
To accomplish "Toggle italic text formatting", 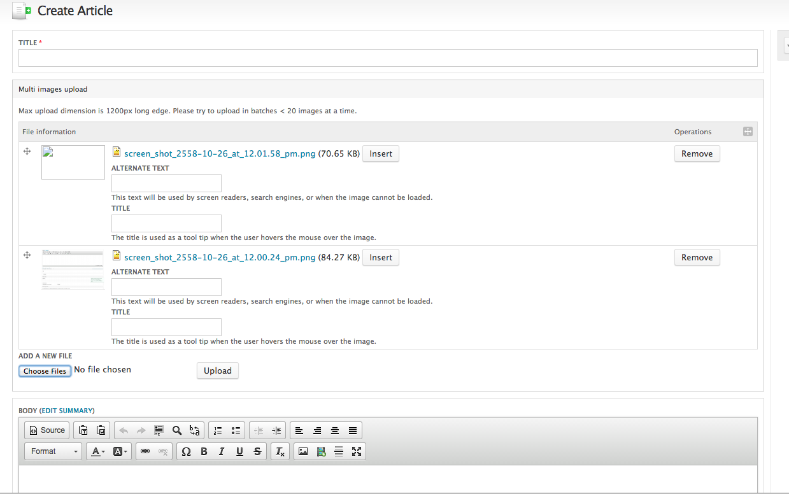I will click(222, 451).
